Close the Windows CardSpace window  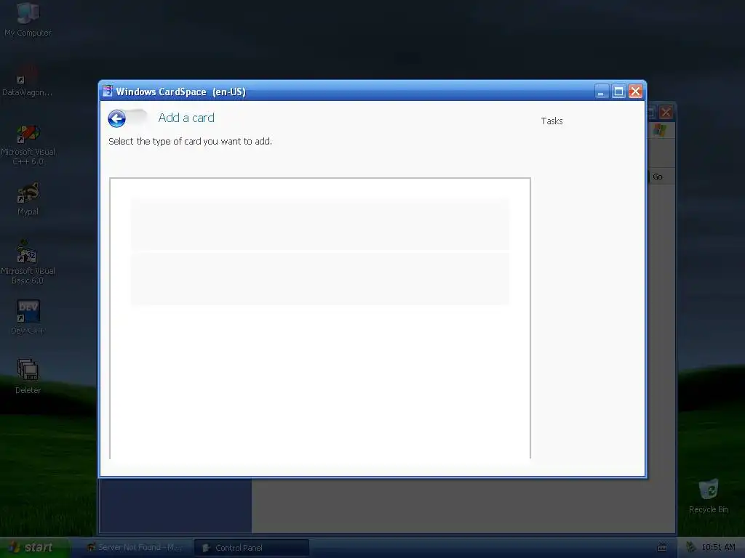click(x=635, y=91)
